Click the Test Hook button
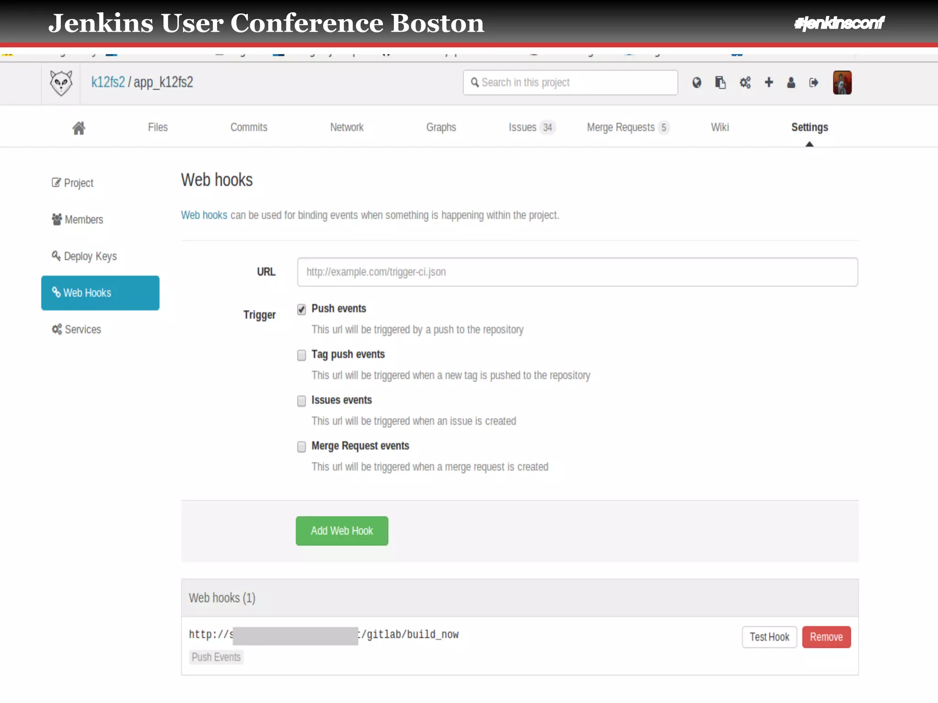 click(769, 637)
